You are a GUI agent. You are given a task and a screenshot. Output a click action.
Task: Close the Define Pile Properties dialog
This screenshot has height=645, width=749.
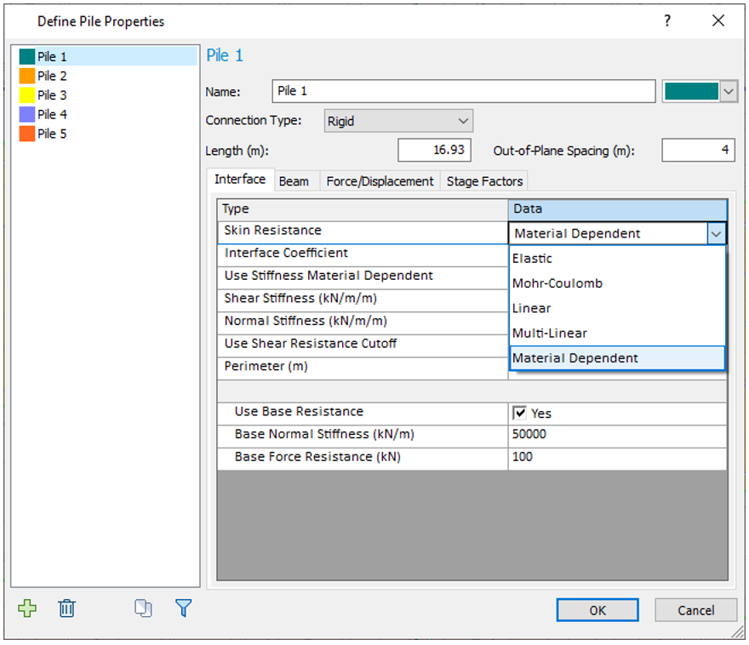718,21
